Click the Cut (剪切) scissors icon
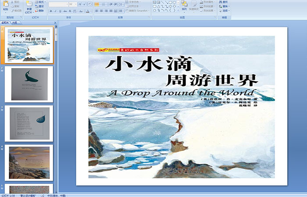 click(12, 2)
